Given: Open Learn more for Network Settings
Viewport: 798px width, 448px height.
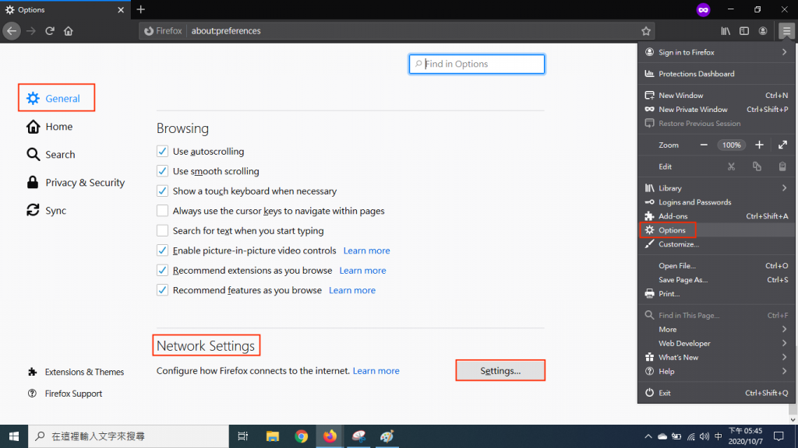Looking at the screenshot, I should point(376,371).
